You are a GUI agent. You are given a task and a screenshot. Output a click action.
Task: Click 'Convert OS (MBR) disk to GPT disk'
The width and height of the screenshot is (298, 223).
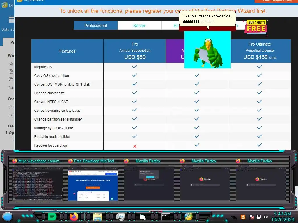pos(62,84)
